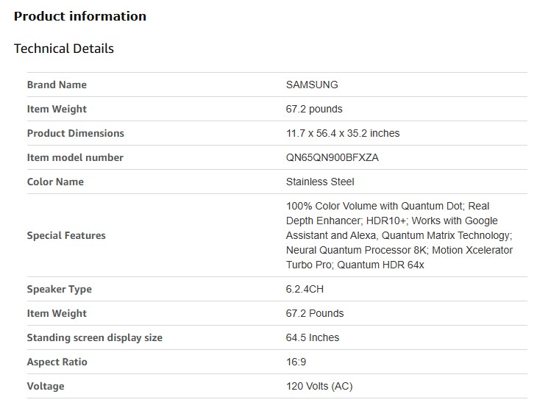
Task: Click the 16:9 aspect ratio value
Action: (296, 362)
